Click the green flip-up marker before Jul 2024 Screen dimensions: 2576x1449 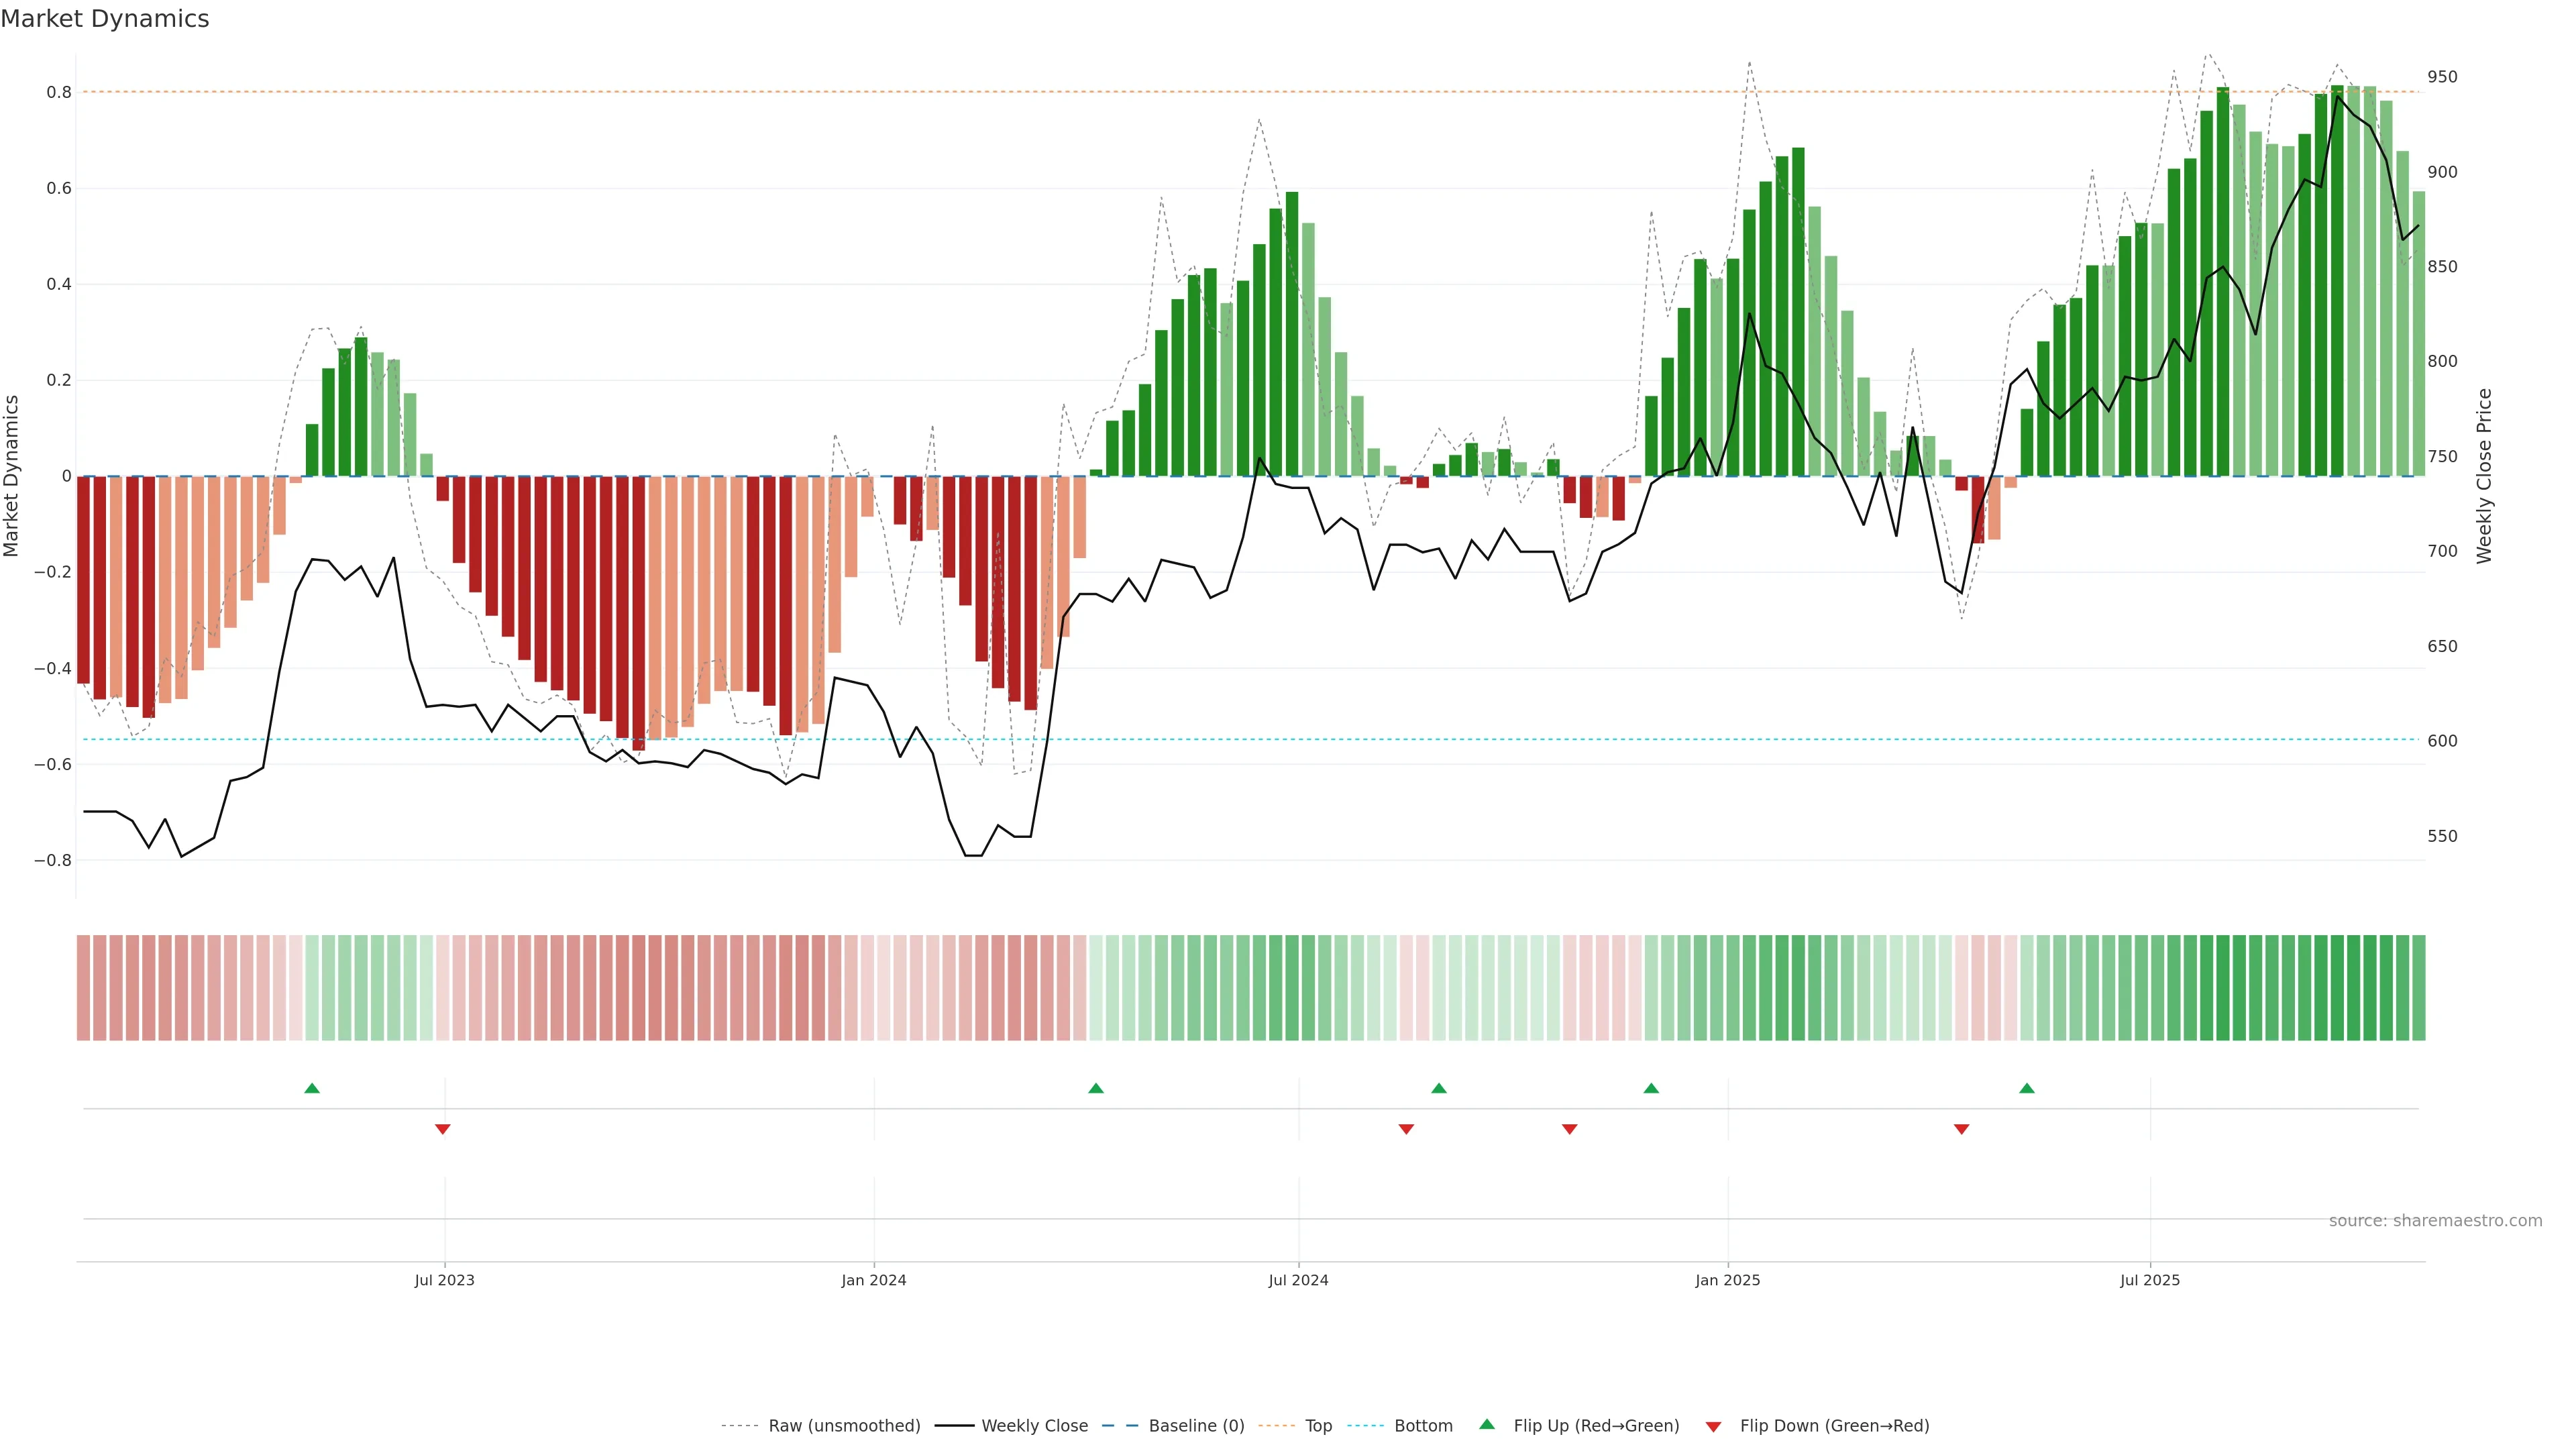tap(1096, 1088)
